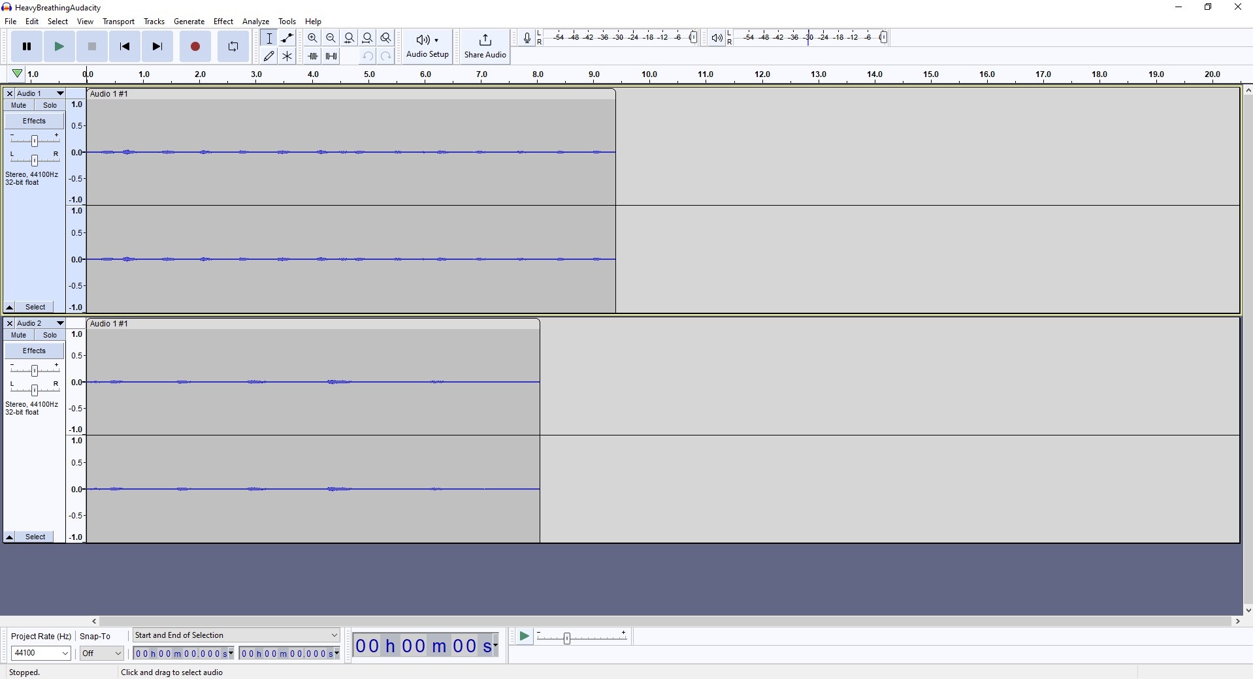This screenshot has height=679, width=1253.
Task: Click the Effects button on Audio 2
Action: click(34, 351)
